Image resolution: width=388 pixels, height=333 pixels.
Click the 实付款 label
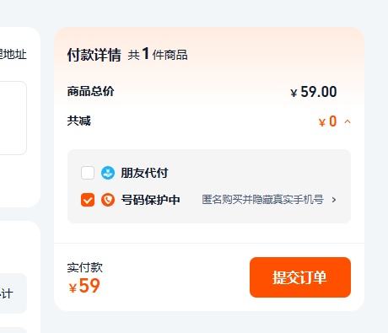point(84,267)
